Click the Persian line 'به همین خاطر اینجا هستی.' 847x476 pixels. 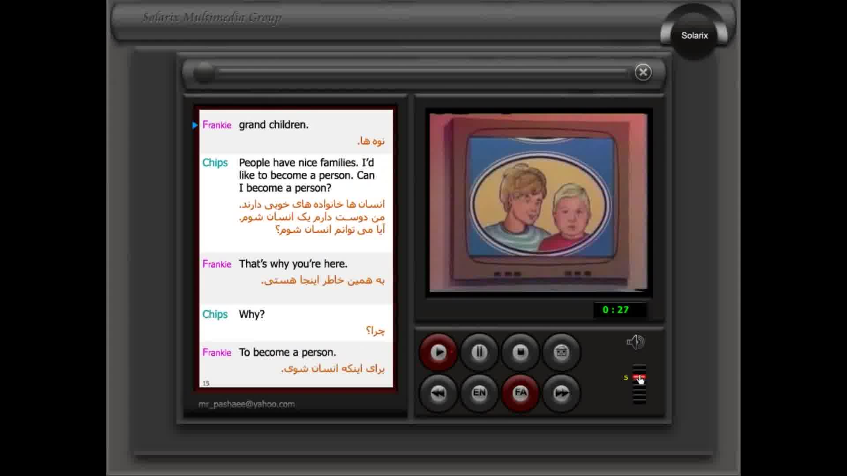pos(323,280)
